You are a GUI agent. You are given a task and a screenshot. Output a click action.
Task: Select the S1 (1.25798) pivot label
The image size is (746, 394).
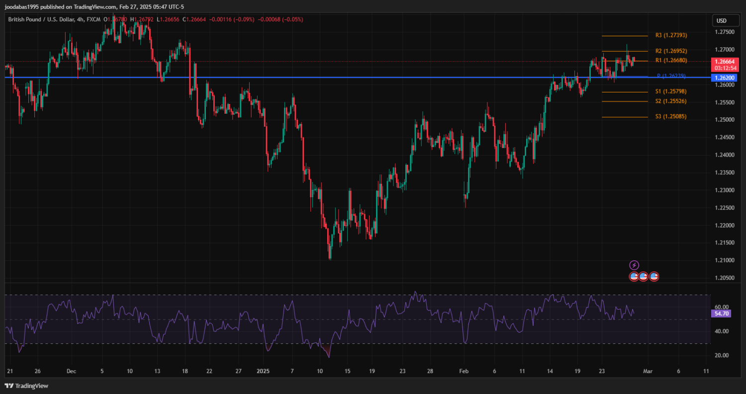[x=671, y=91]
